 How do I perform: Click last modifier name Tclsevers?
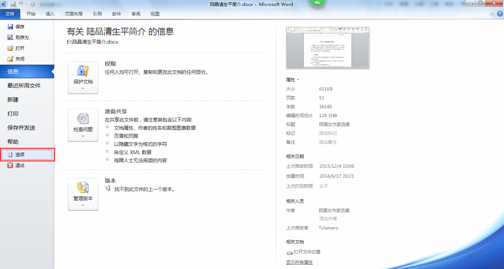click(x=329, y=228)
